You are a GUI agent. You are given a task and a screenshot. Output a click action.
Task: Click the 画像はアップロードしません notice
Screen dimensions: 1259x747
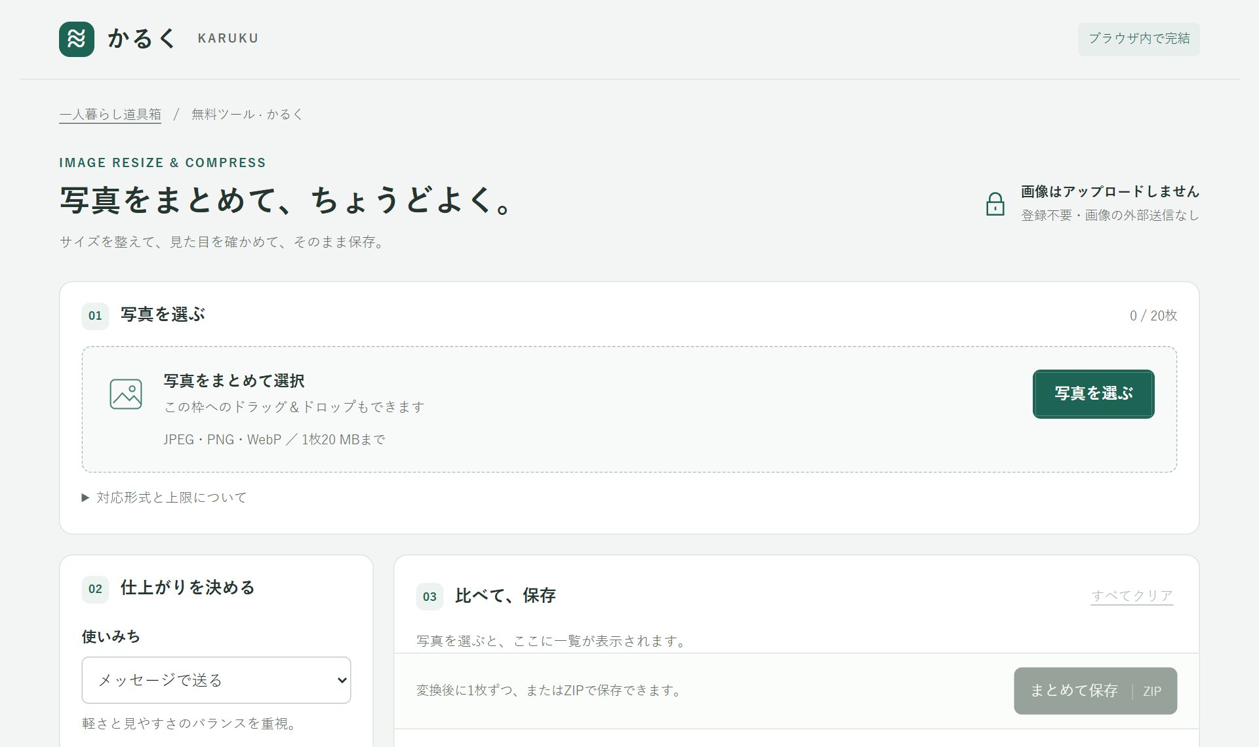pyautogui.click(x=1110, y=191)
